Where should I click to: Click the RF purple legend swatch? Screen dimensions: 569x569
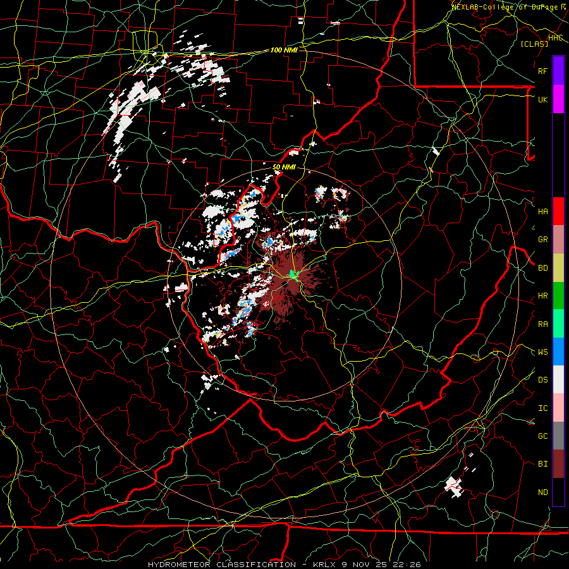(558, 71)
